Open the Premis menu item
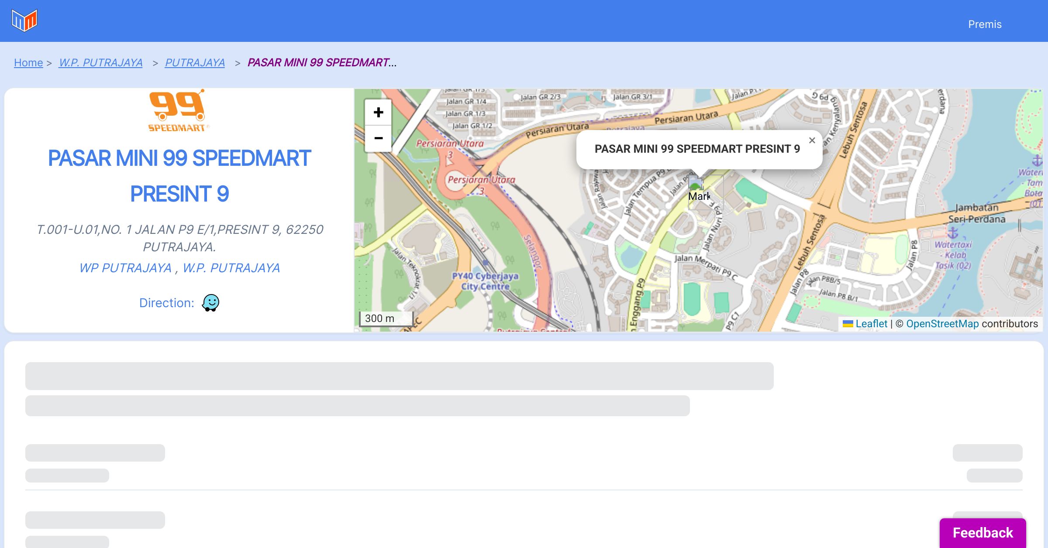 (x=985, y=24)
